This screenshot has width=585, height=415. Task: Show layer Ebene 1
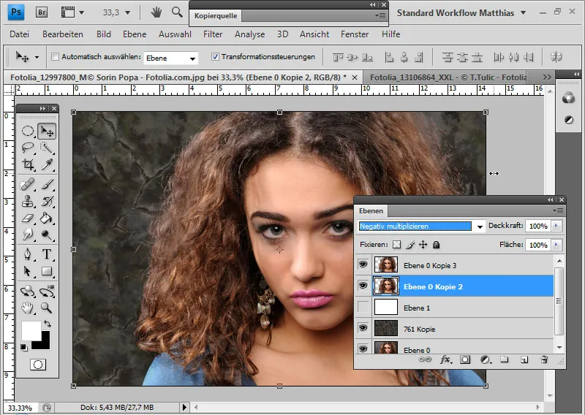click(x=363, y=308)
